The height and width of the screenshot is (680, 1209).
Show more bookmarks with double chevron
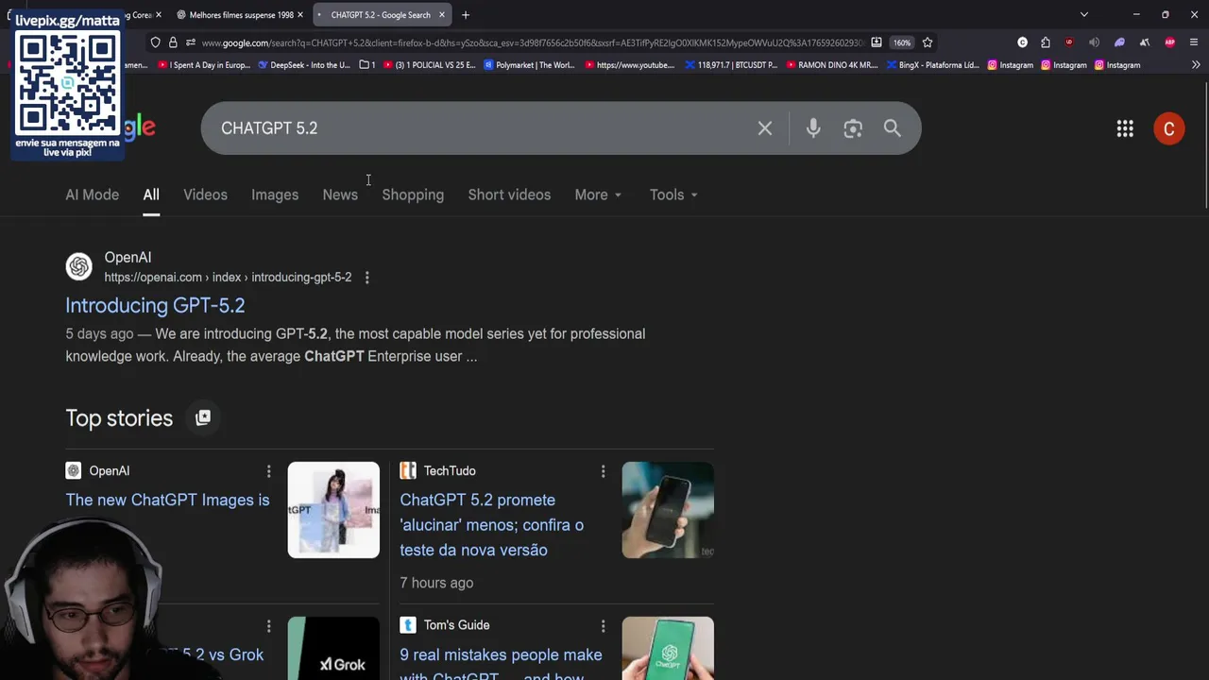click(x=1196, y=65)
